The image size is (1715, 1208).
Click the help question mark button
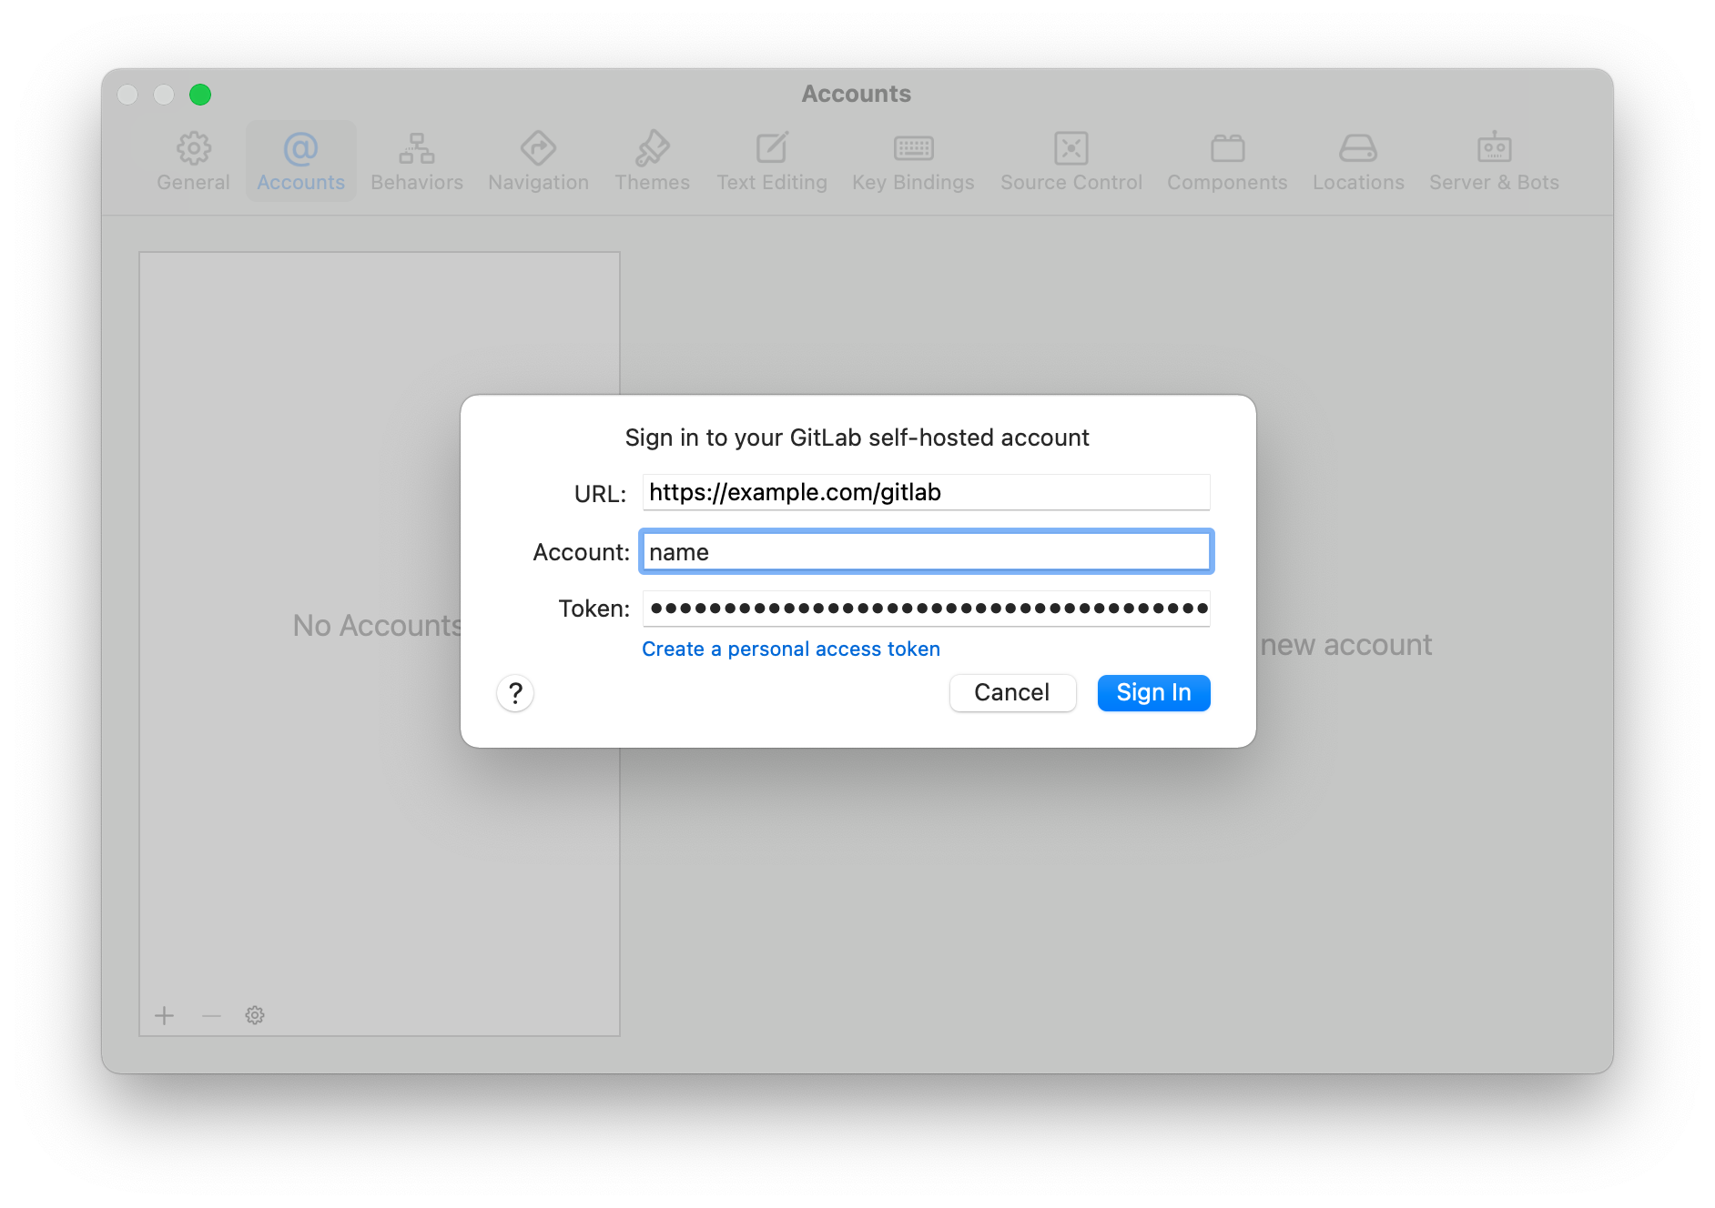point(515,693)
